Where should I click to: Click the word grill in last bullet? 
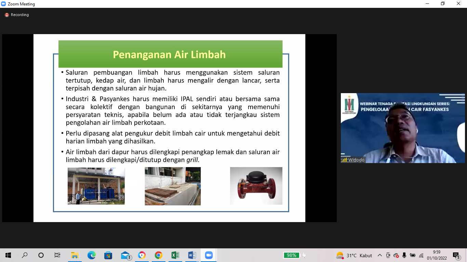(193, 160)
